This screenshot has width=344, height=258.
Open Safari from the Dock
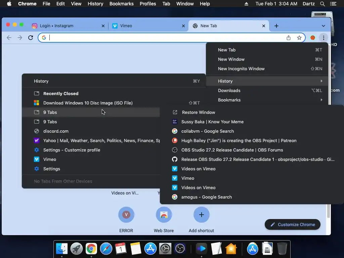click(x=106, y=249)
